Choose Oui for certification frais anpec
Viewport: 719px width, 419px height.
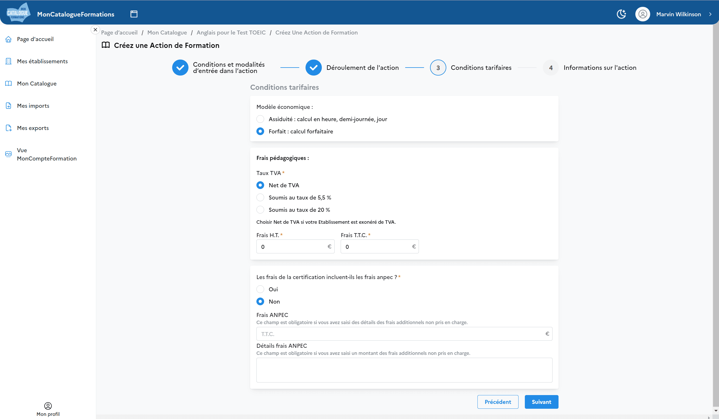coord(260,289)
